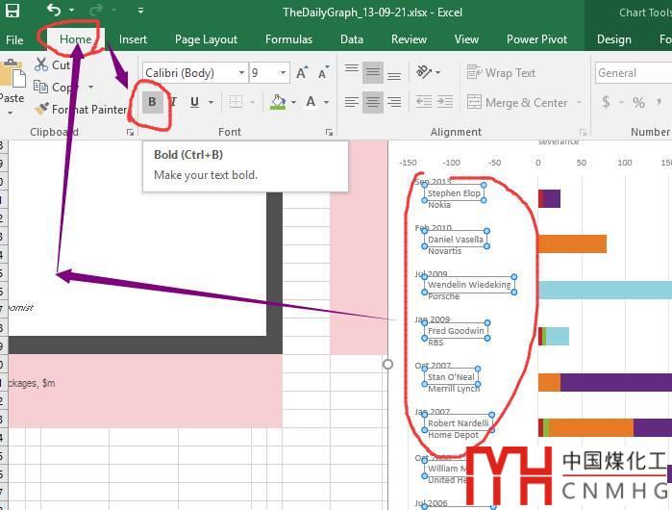Click the Redo arrow icon
This screenshot has width=672, height=510.
[96, 10]
